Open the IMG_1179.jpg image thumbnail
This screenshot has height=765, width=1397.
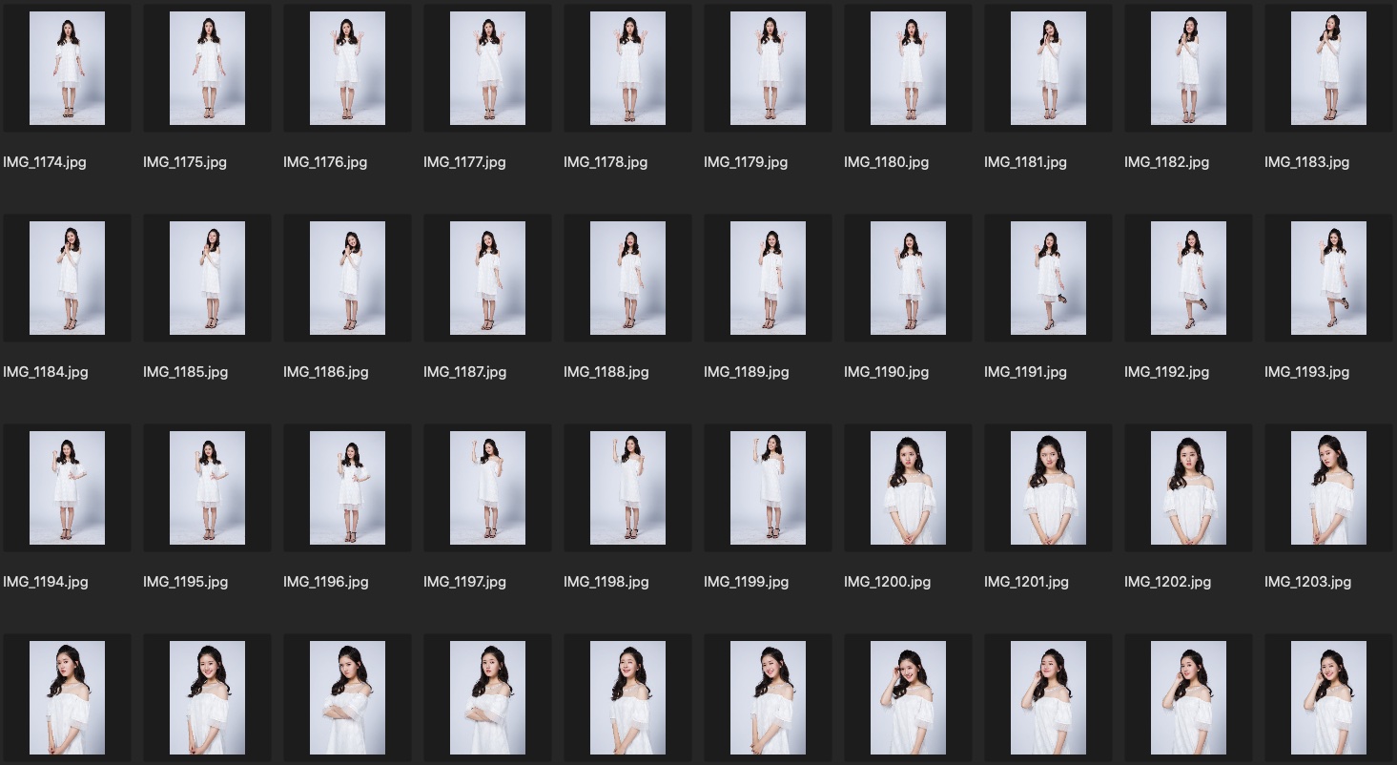click(x=768, y=68)
